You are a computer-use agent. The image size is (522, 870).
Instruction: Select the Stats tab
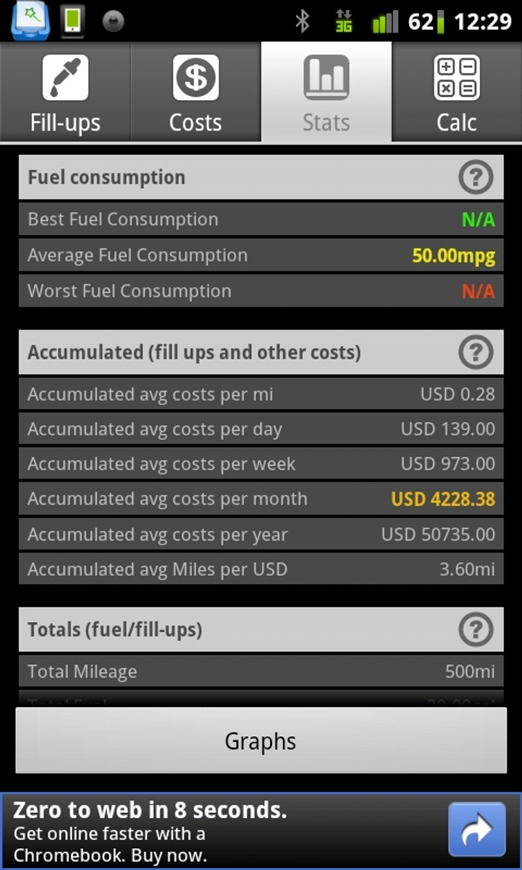point(326,92)
